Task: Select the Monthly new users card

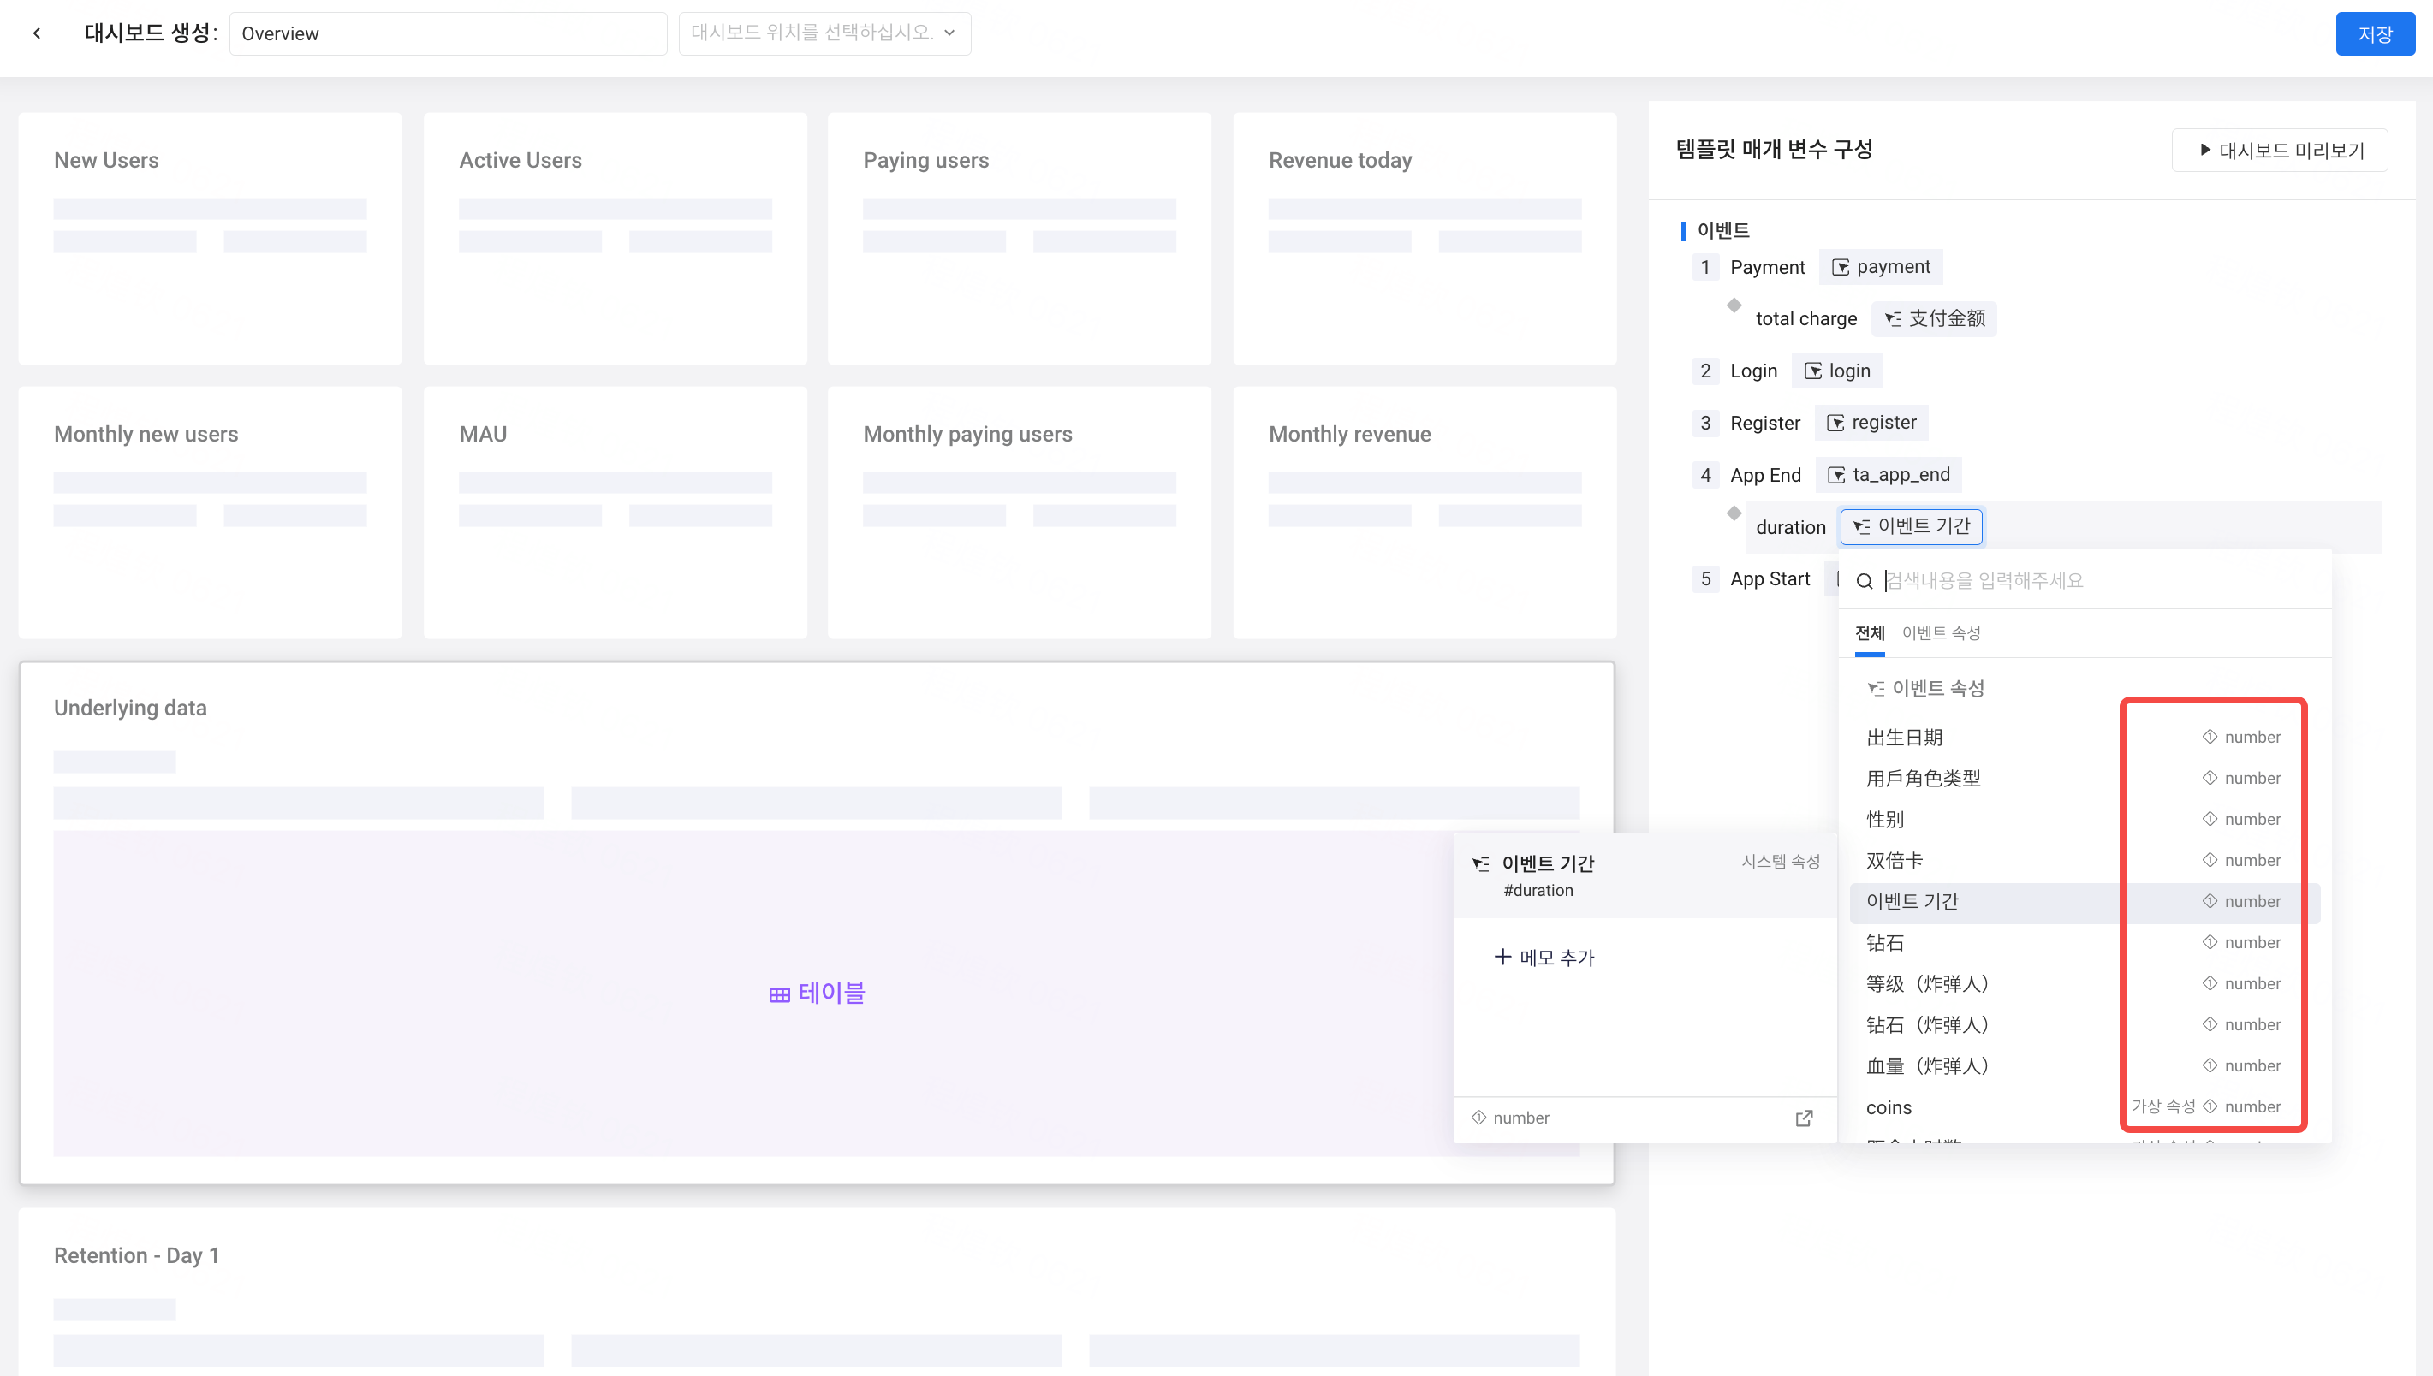Action: click(x=210, y=513)
